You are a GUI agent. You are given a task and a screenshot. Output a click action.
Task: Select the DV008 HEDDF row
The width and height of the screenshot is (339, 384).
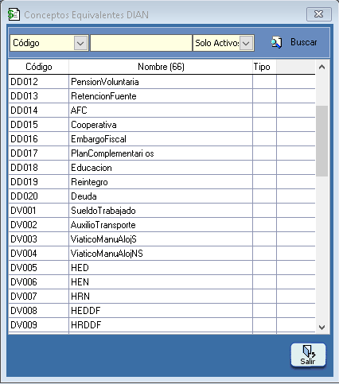162,311
